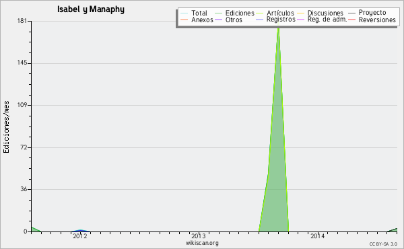Click the x-axis label 2012
404x249 pixels.
[x=80, y=236]
